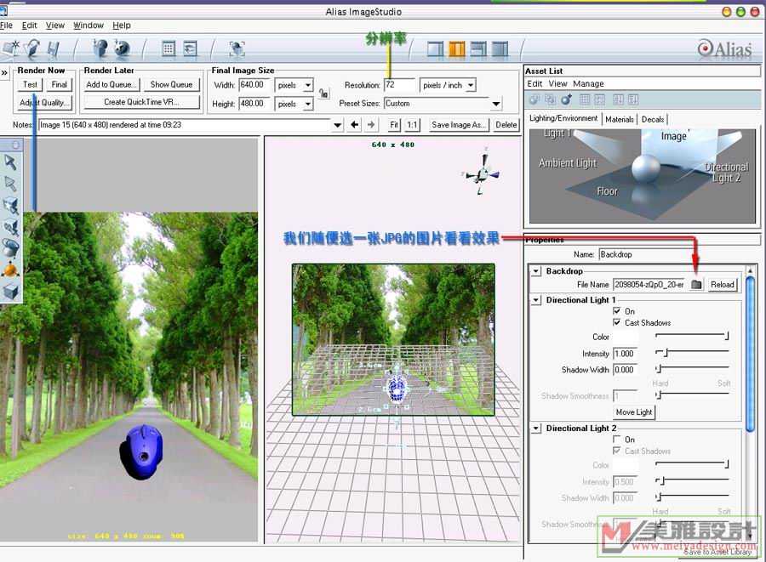
Task: Click the grid window toolbar icon
Action: (168, 48)
